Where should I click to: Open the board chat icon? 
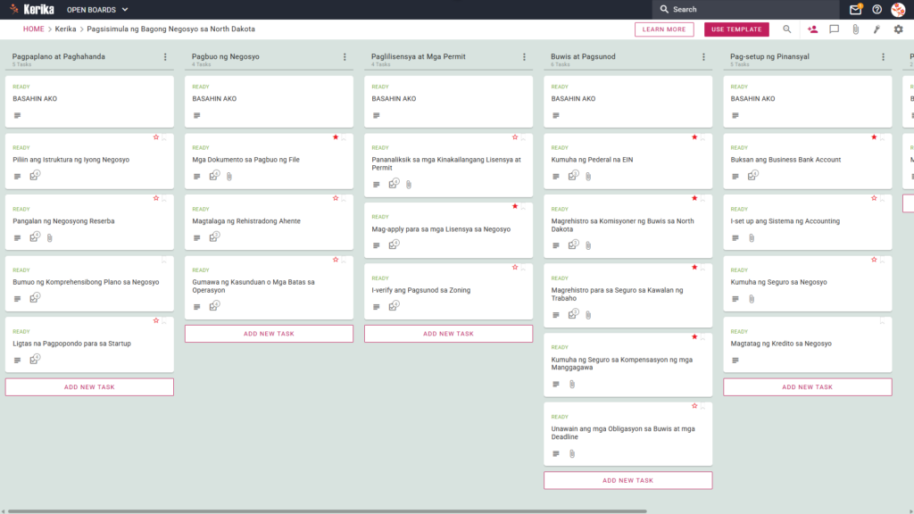coord(835,29)
